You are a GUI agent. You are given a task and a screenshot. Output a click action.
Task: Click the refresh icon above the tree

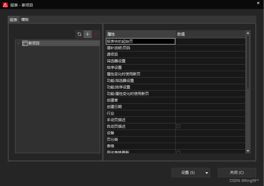(80, 34)
